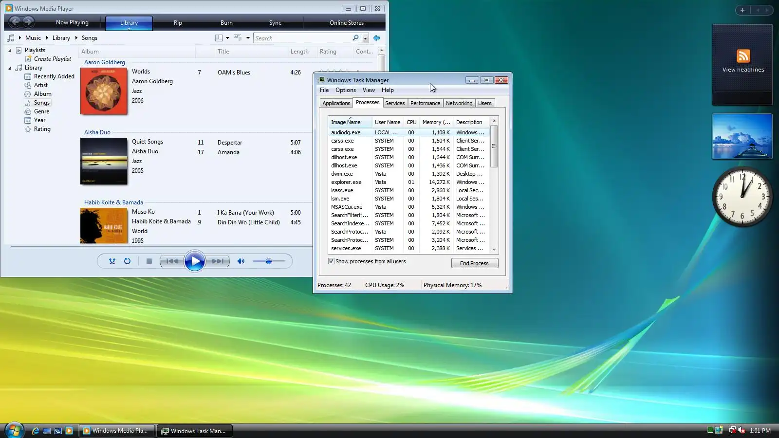Start playback with the Play button
779x438 pixels.
pos(195,261)
